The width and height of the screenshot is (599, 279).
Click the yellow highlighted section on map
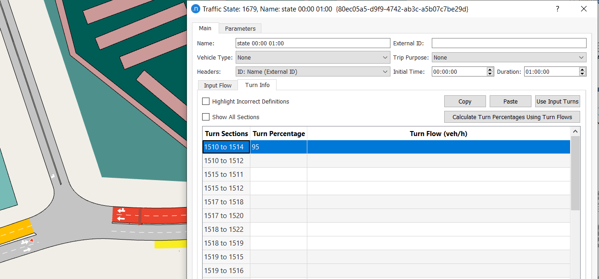coord(170,244)
